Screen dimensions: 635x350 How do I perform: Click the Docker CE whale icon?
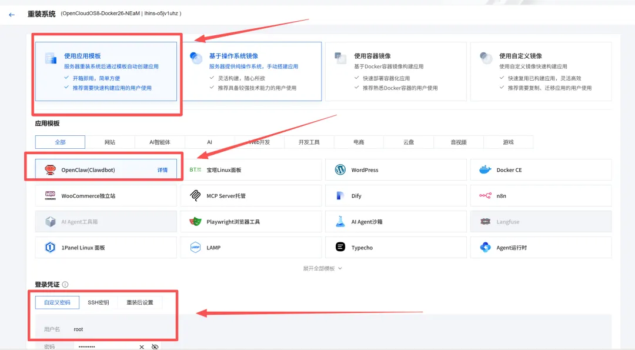[x=485, y=170]
